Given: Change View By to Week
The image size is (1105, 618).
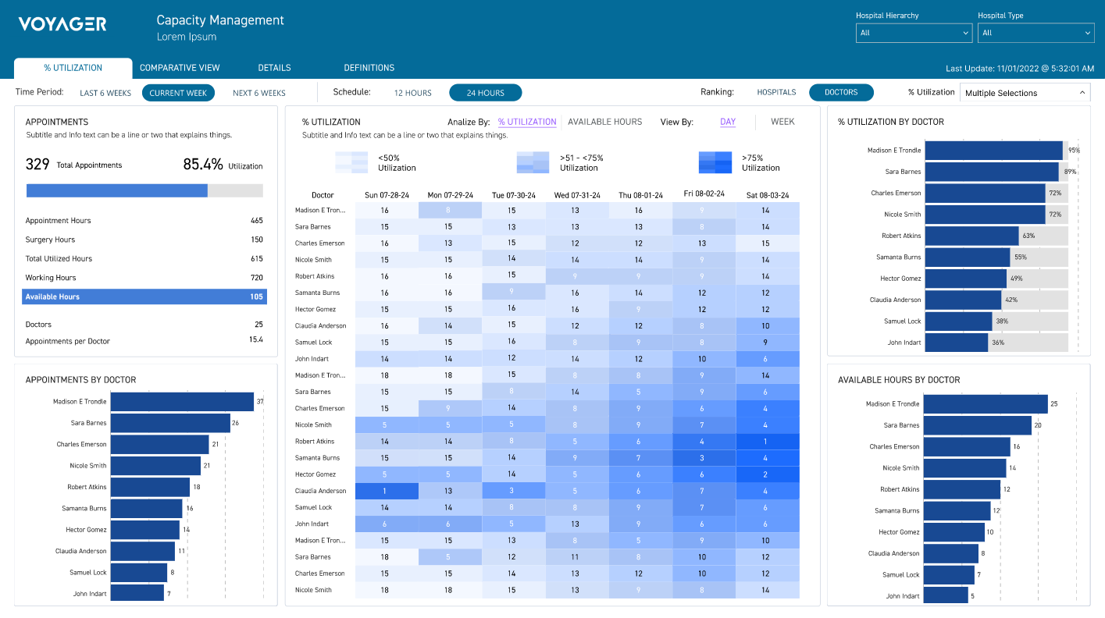Looking at the screenshot, I should coord(782,122).
